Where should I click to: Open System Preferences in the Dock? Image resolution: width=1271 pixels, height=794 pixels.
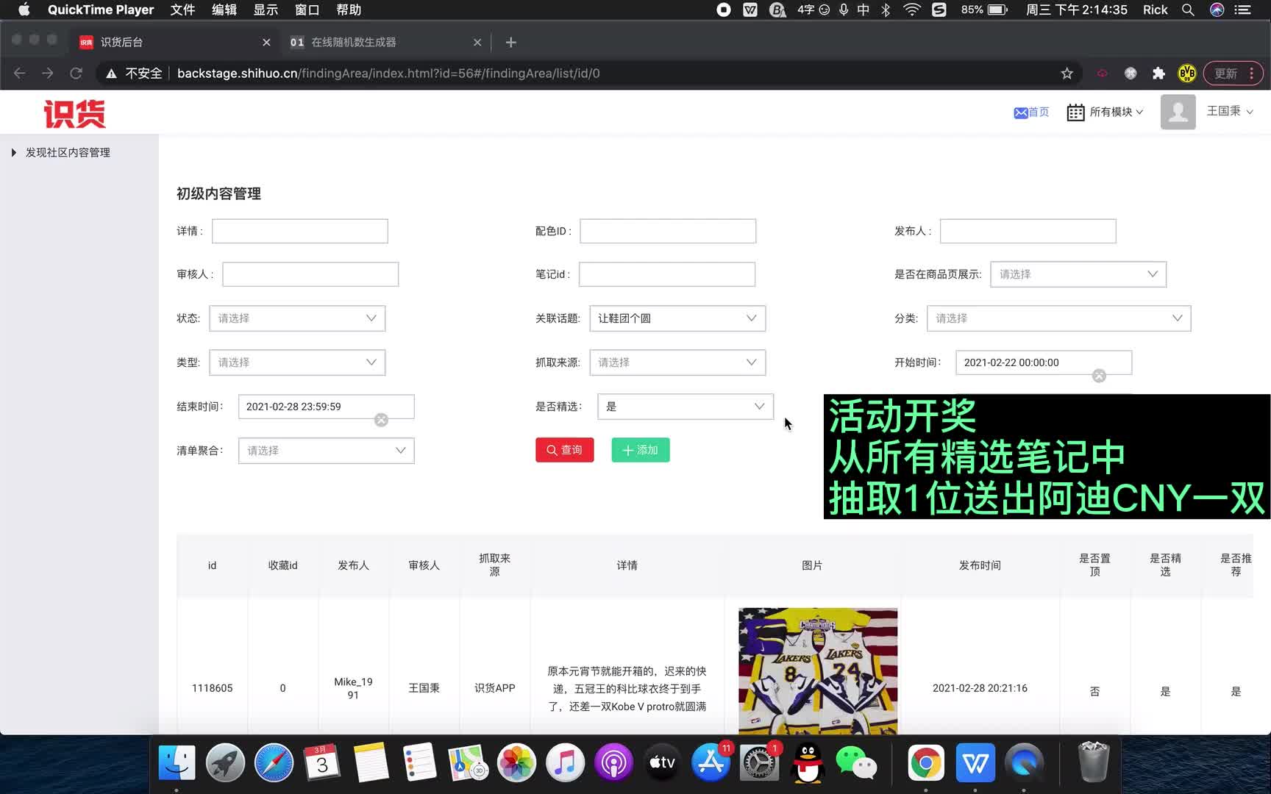pyautogui.click(x=759, y=762)
